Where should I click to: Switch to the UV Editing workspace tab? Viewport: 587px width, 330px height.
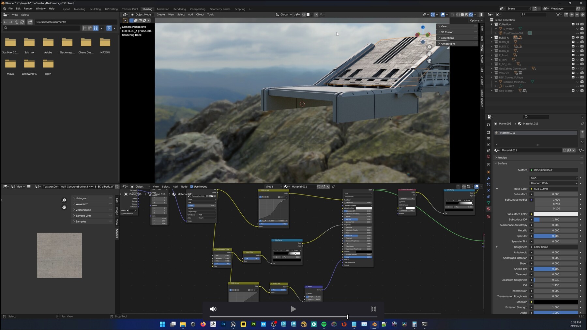point(111,9)
